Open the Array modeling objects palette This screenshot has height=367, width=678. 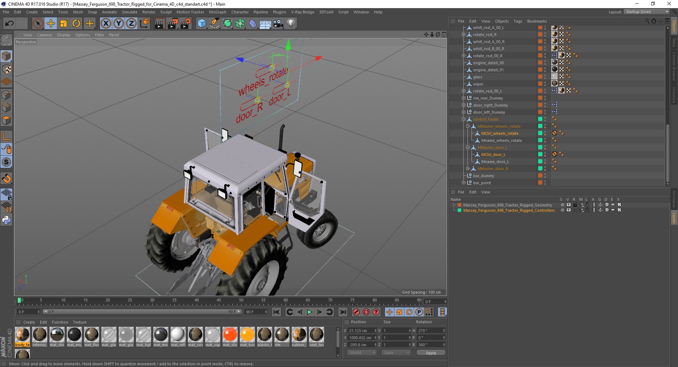click(x=240, y=24)
